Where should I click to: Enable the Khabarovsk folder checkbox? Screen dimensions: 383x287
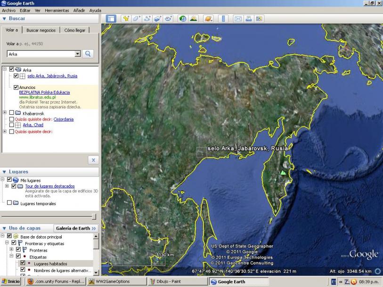pyautogui.click(x=12, y=113)
